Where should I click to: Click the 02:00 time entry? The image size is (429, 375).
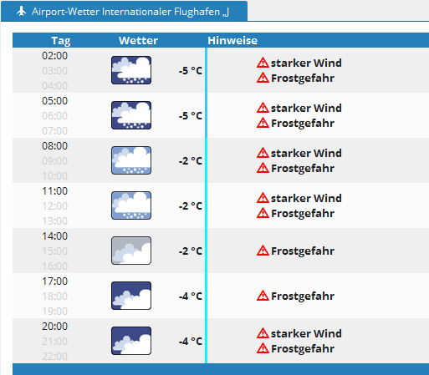tap(54, 56)
